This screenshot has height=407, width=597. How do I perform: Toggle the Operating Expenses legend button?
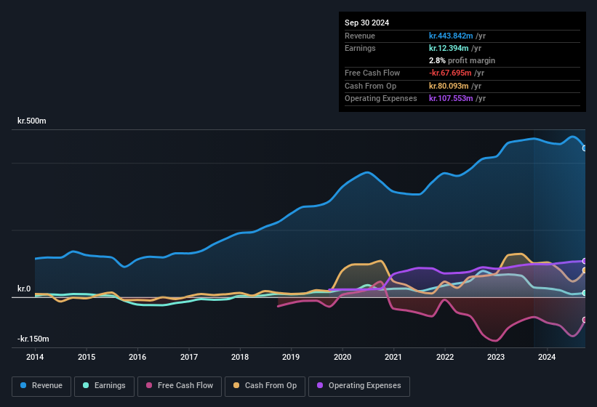point(358,386)
